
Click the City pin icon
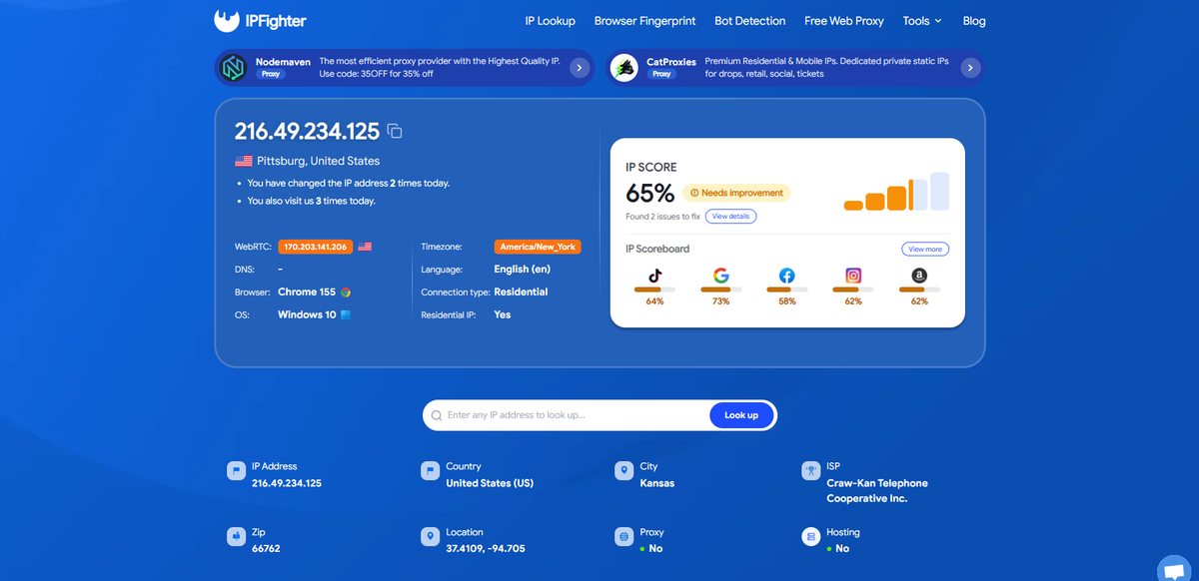623,470
